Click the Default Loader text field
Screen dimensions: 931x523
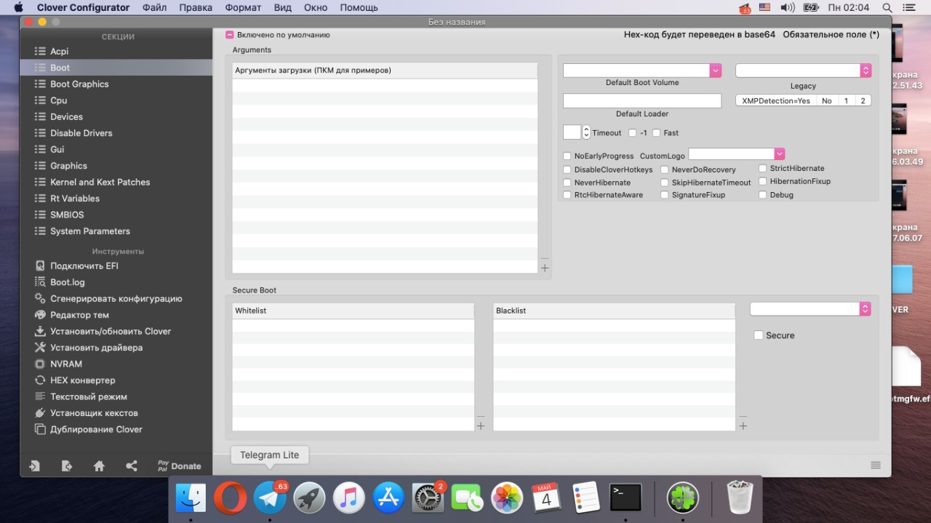click(642, 101)
